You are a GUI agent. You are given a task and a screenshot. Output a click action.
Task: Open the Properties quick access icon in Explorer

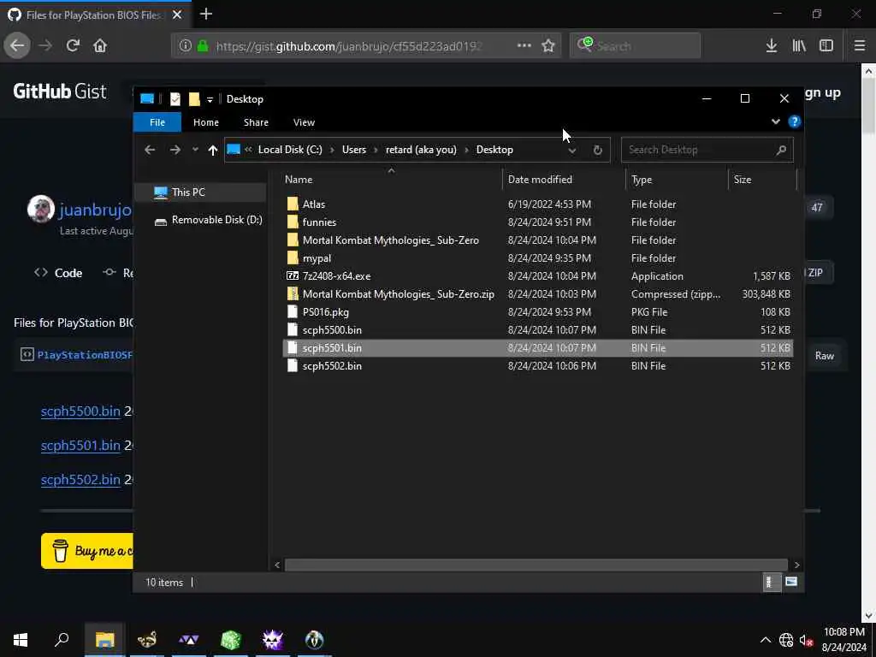pos(175,99)
